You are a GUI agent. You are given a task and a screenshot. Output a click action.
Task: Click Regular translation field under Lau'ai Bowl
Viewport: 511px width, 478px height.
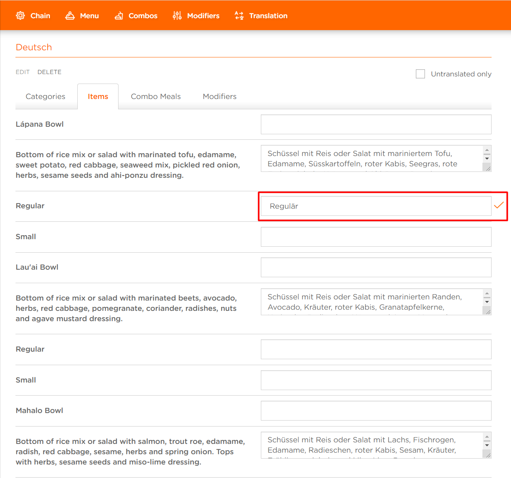click(x=376, y=349)
